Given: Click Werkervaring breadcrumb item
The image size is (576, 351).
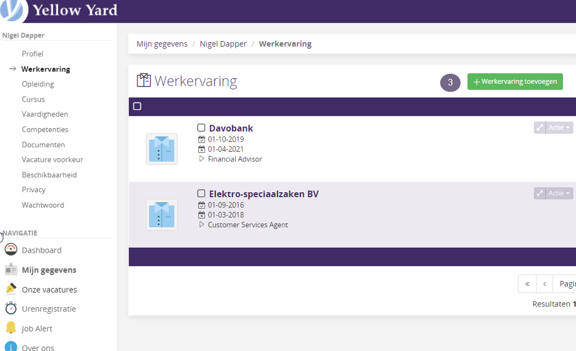Looking at the screenshot, I should tap(285, 44).
